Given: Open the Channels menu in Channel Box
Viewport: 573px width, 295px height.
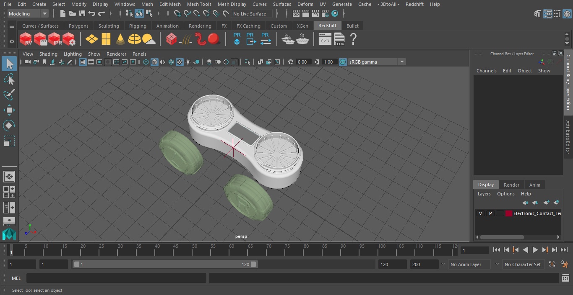Looking at the screenshot, I should coord(486,71).
